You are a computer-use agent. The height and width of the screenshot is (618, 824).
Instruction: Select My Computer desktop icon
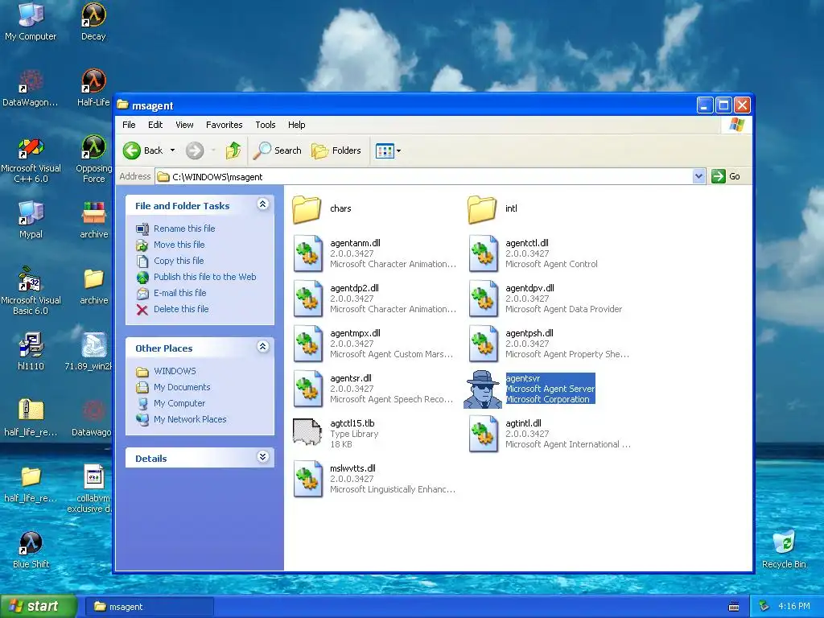point(31,21)
